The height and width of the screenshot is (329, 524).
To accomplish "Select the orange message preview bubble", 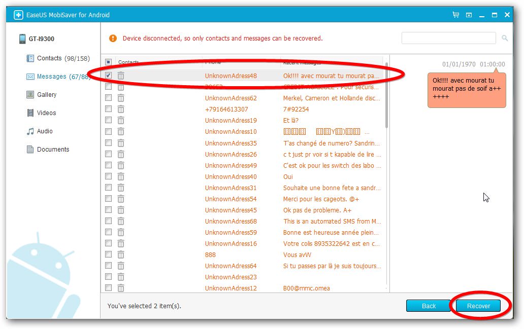I will coord(467,90).
